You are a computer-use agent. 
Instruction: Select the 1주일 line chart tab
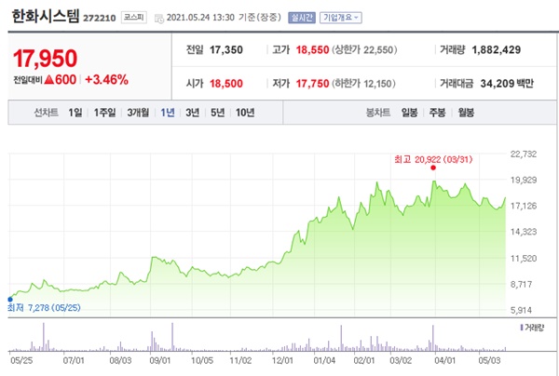click(104, 113)
